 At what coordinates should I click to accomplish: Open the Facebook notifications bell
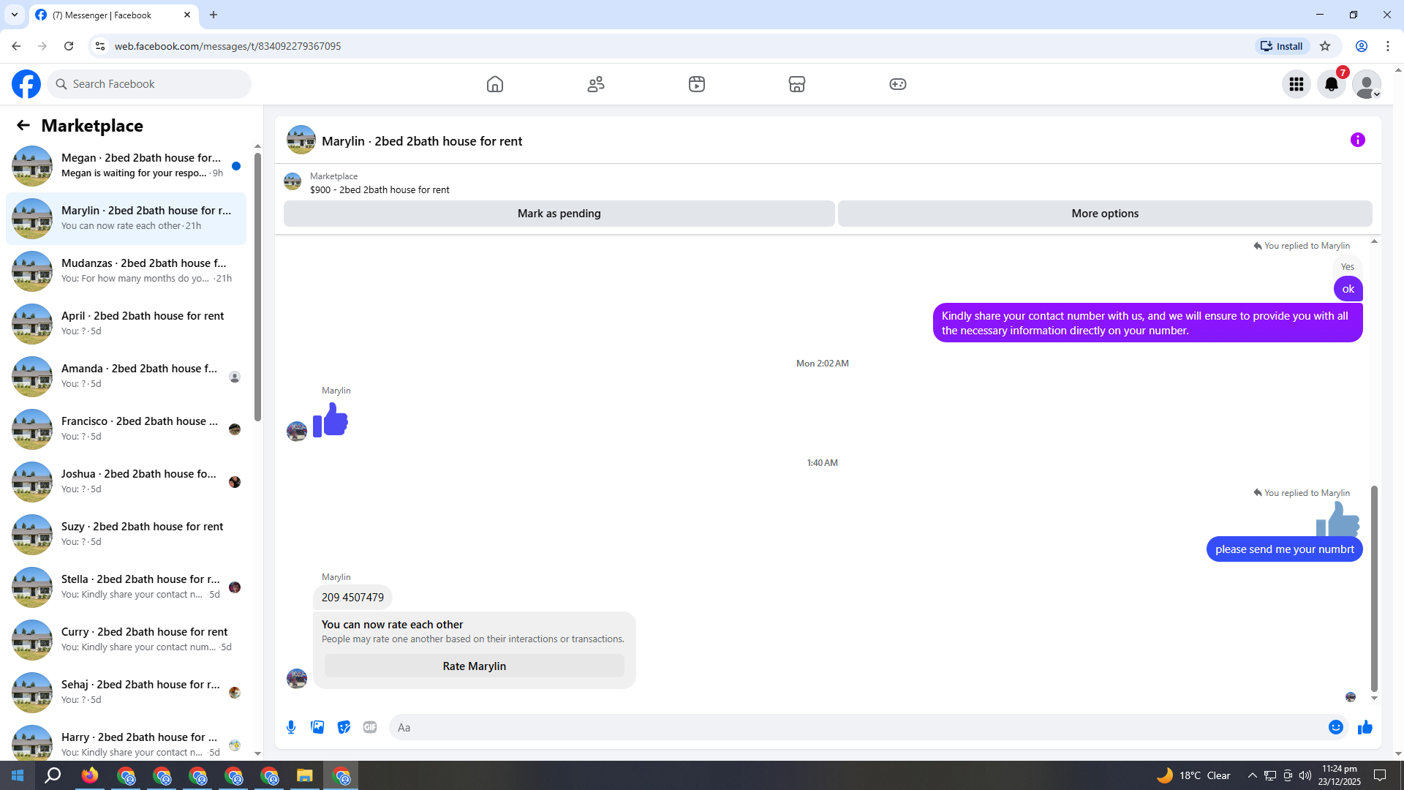[1331, 84]
